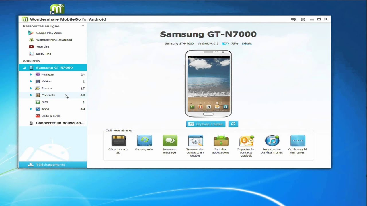Open Gérer la carte SD tool icon
The height and width of the screenshot is (206, 367).
click(x=119, y=141)
